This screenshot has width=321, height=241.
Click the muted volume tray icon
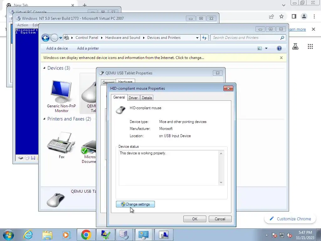point(289,235)
